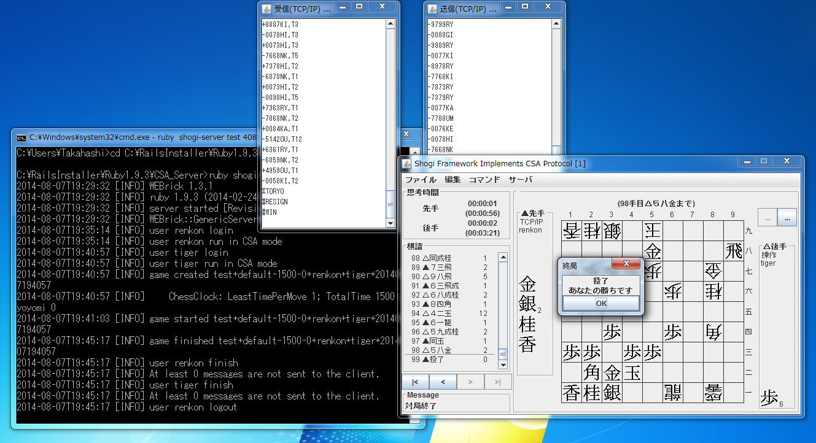Click the 'user tiger login' line in cmd
The height and width of the screenshot is (443, 816).
coord(122,252)
